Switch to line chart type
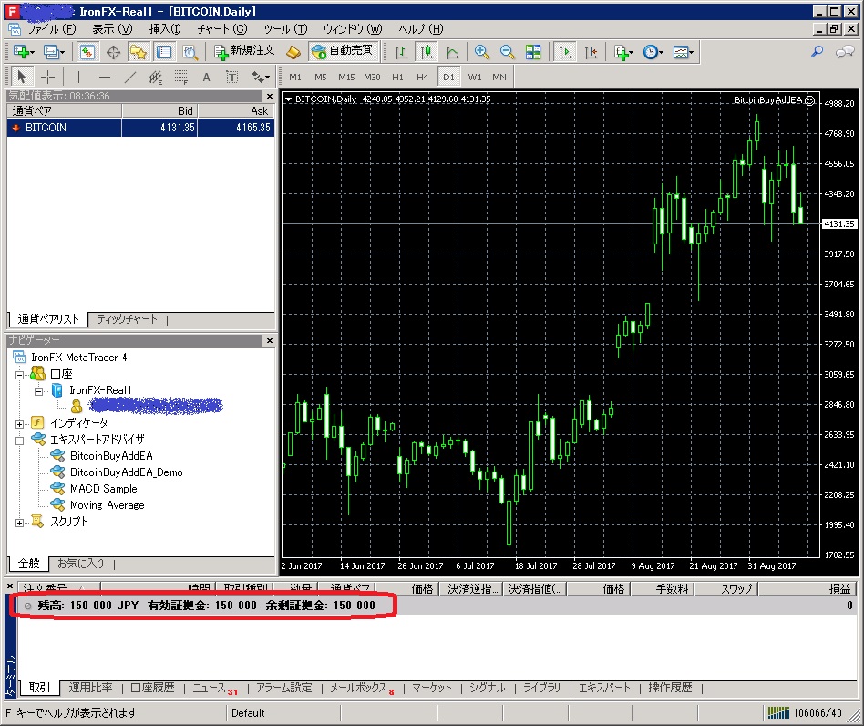 (x=452, y=52)
